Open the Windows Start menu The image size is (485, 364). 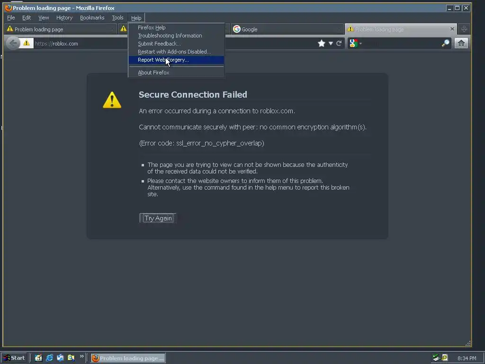14,358
